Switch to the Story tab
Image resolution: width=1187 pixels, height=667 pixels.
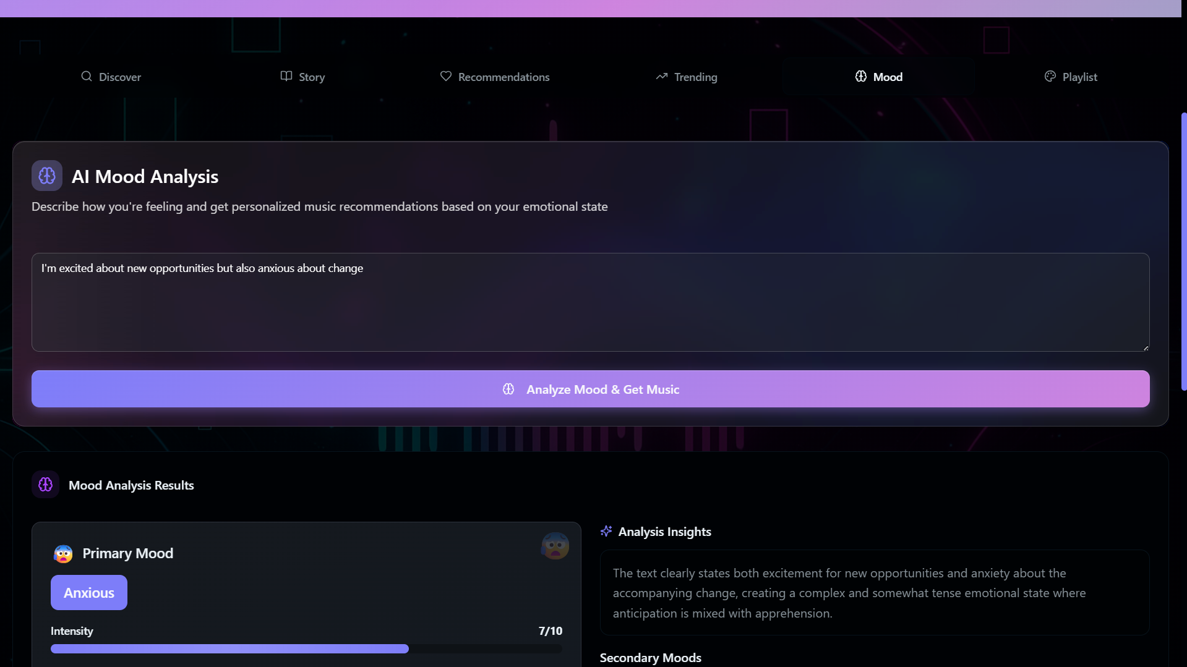(302, 77)
